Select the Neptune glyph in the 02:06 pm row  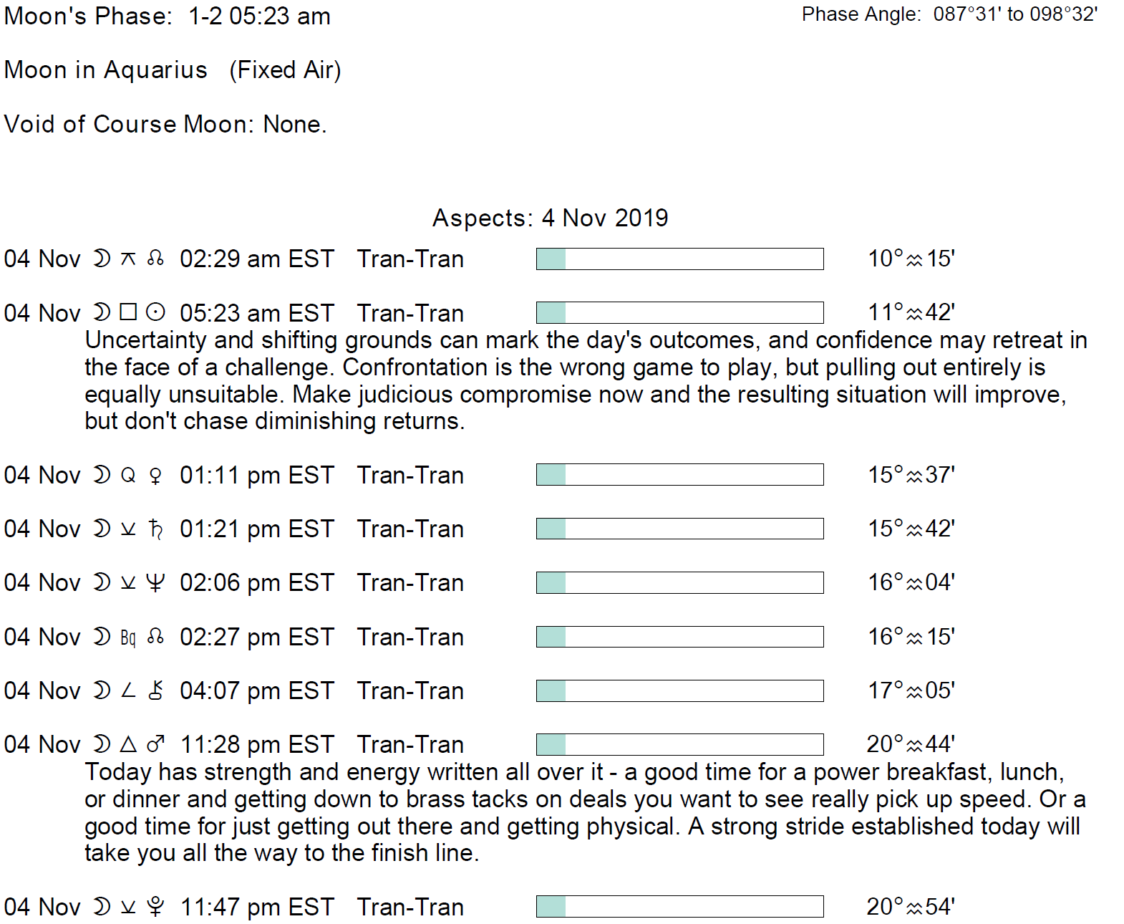pyautogui.click(x=155, y=583)
